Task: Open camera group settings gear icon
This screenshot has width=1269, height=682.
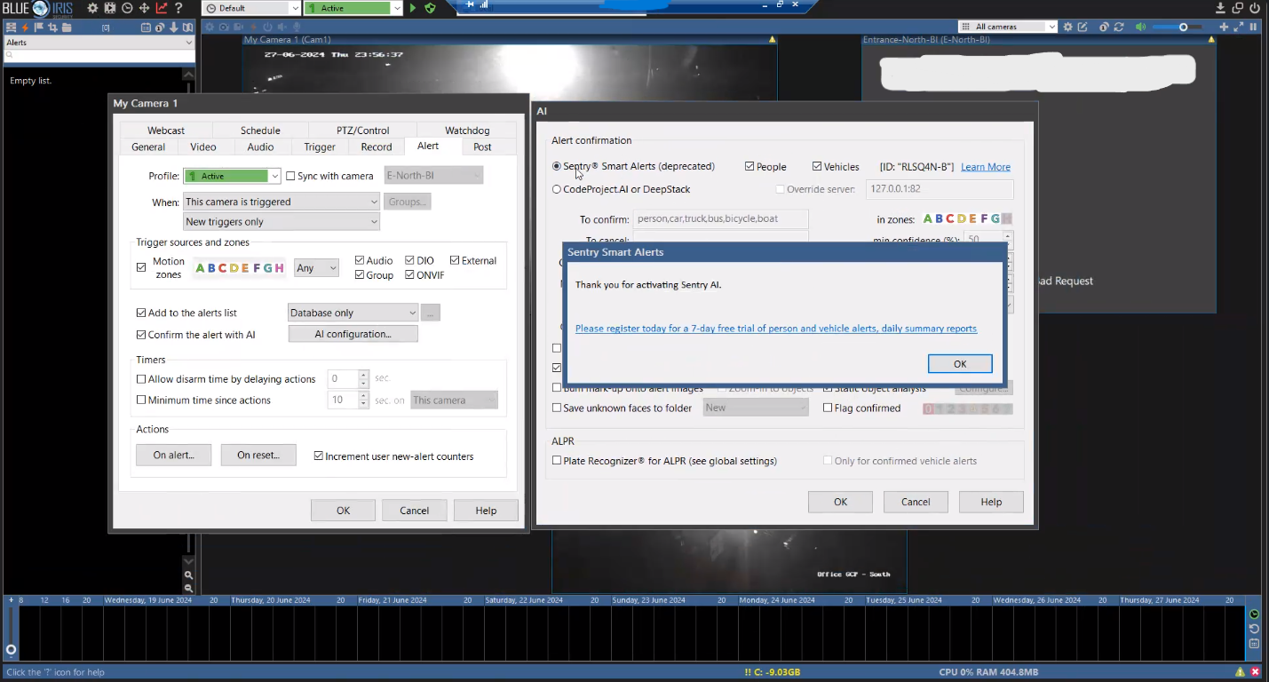Action: coord(1067,27)
